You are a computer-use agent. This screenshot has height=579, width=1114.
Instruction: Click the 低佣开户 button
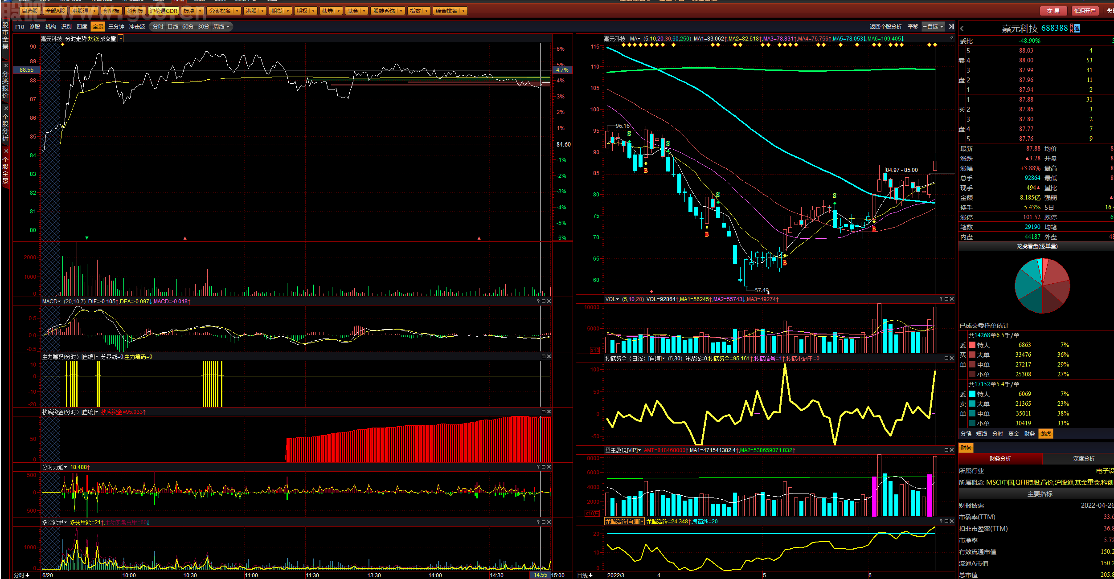point(1085,11)
